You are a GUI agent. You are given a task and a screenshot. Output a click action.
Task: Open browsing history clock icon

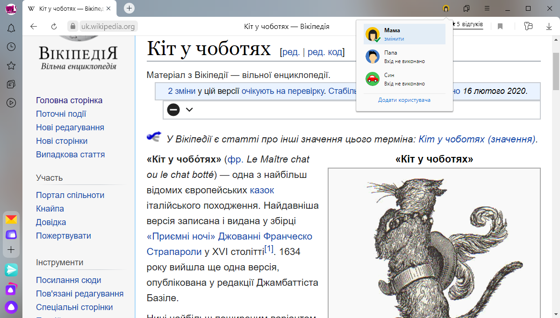pyautogui.click(x=11, y=47)
